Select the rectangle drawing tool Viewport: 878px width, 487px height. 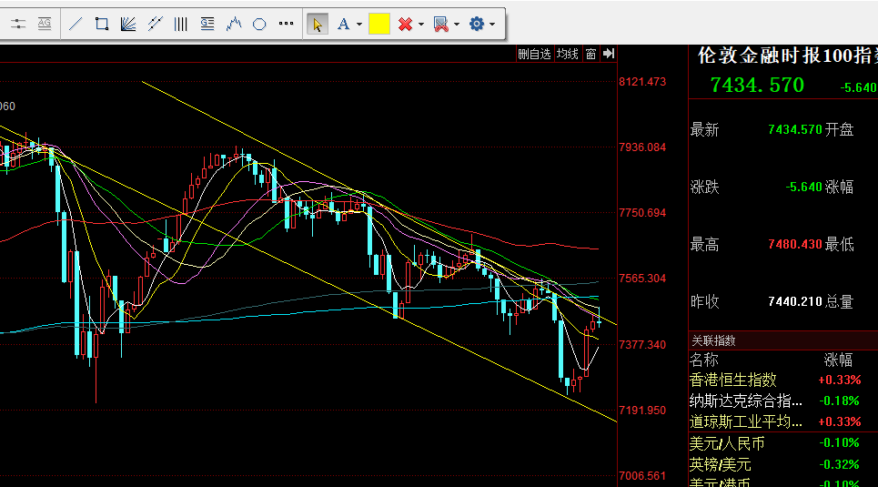tap(101, 24)
